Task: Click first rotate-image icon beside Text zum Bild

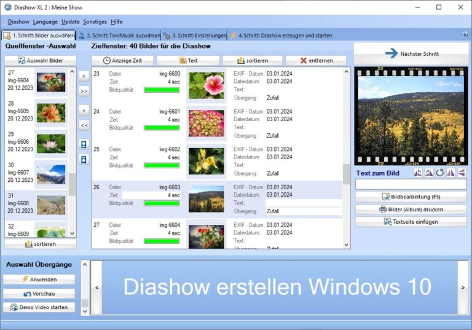Action: coord(418,173)
